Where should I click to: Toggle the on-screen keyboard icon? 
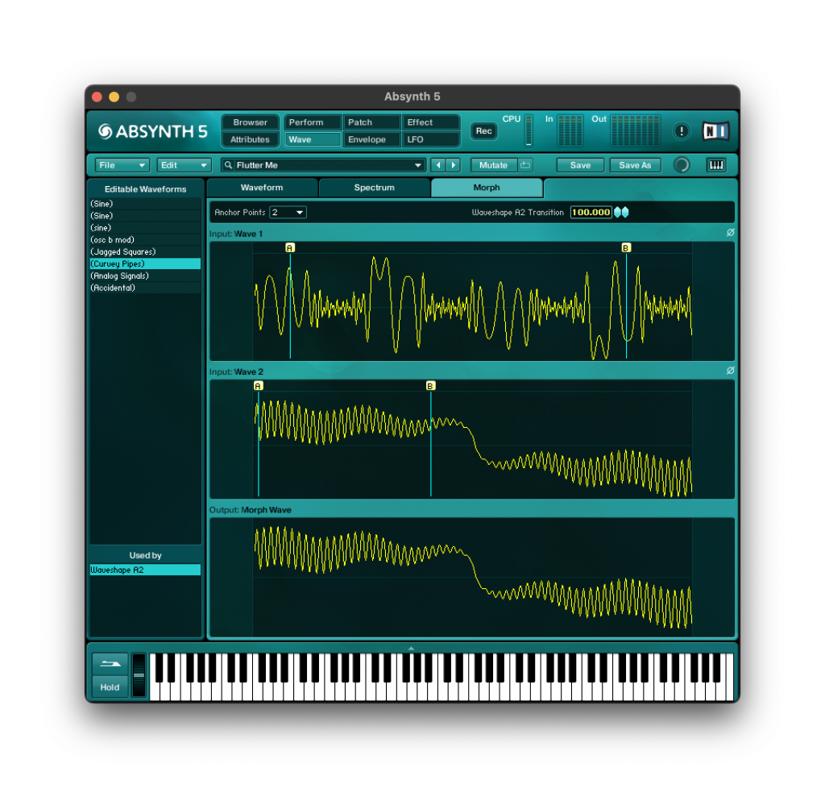point(715,165)
